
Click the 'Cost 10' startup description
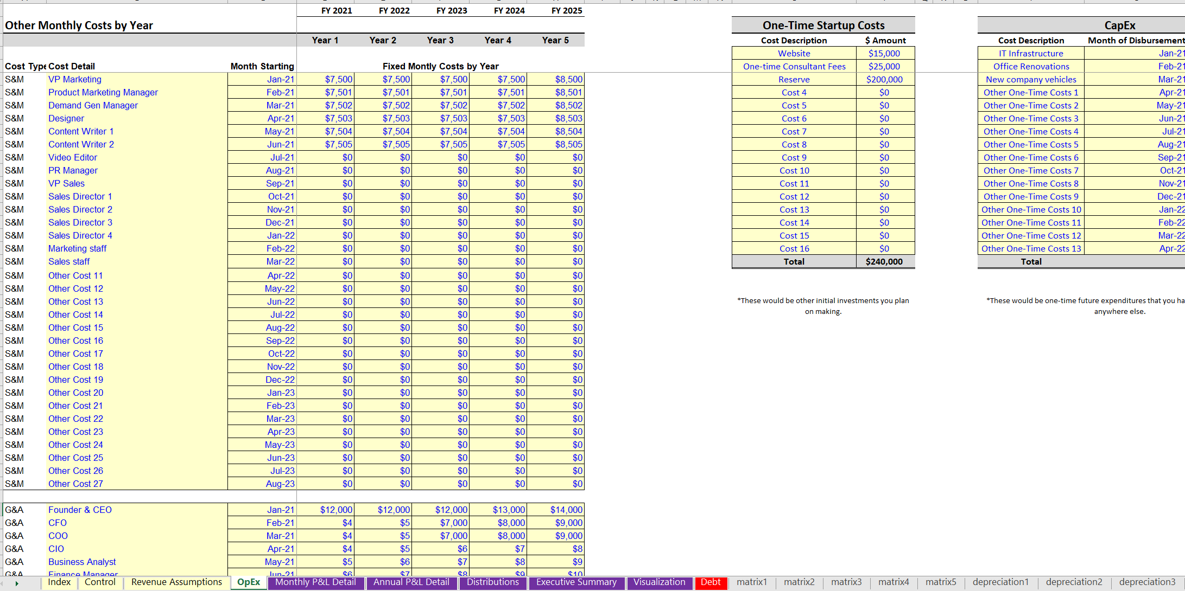pos(794,170)
